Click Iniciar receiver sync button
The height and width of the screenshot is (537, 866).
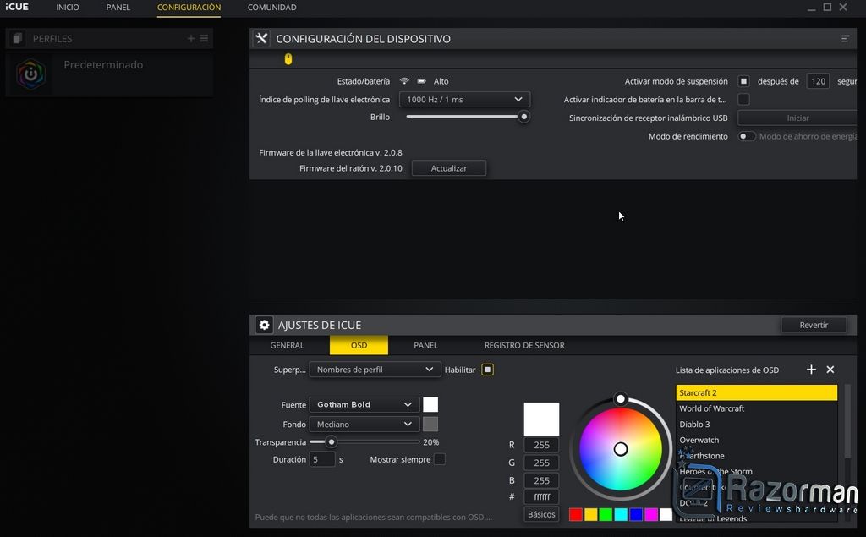pos(797,118)
